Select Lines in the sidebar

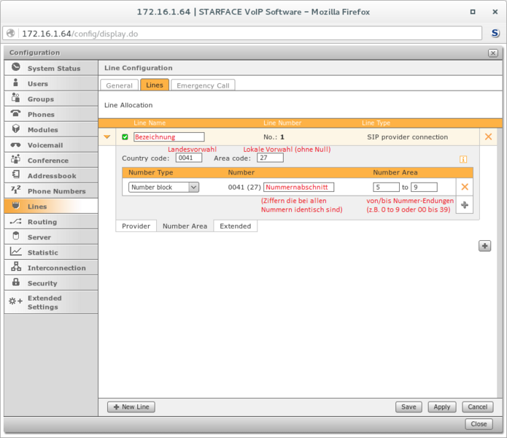tap(51, 207)
